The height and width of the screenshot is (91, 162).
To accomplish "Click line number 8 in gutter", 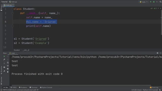I will pos(5,39).
